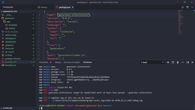Open the LICENSE file
The image size is (195, 110).
click(x=18, y=55)
